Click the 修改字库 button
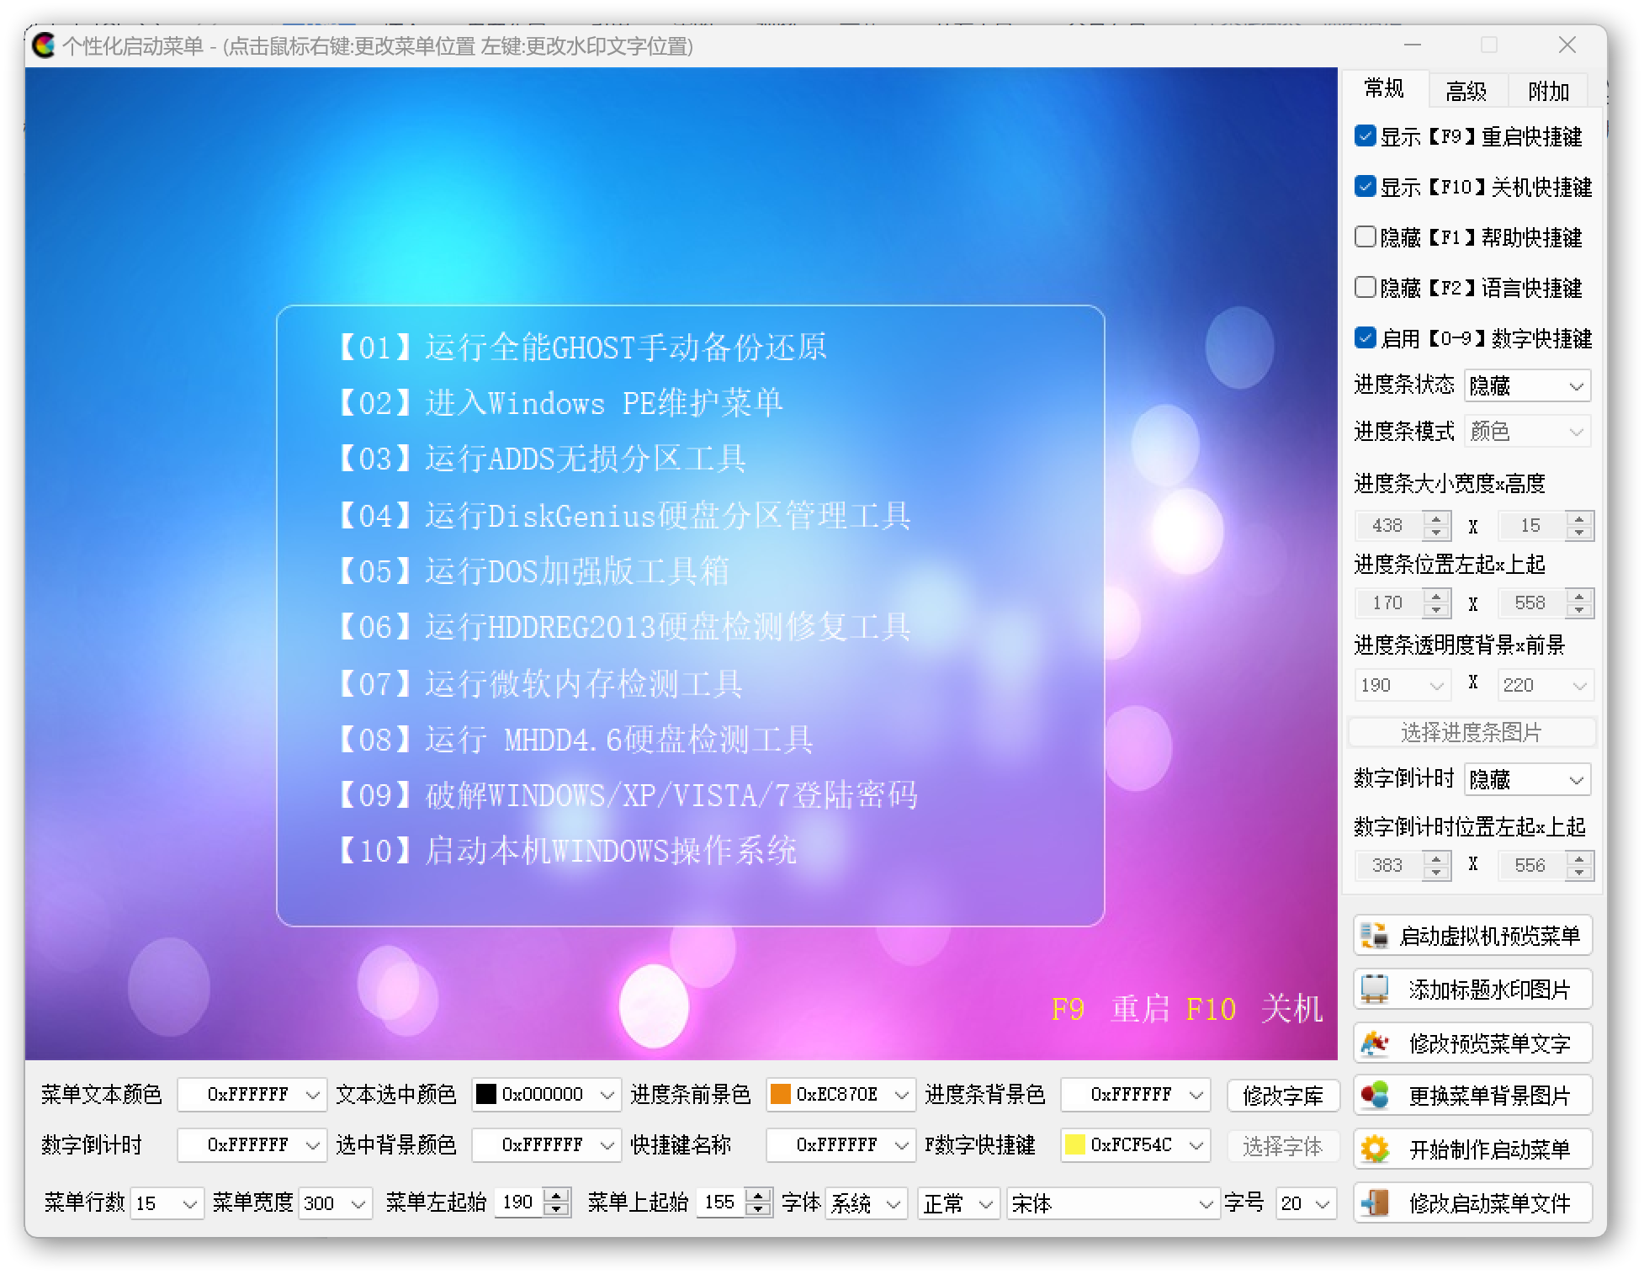The width and height of the screenshot is (1644, 1274). (x=1283, y=1095)
